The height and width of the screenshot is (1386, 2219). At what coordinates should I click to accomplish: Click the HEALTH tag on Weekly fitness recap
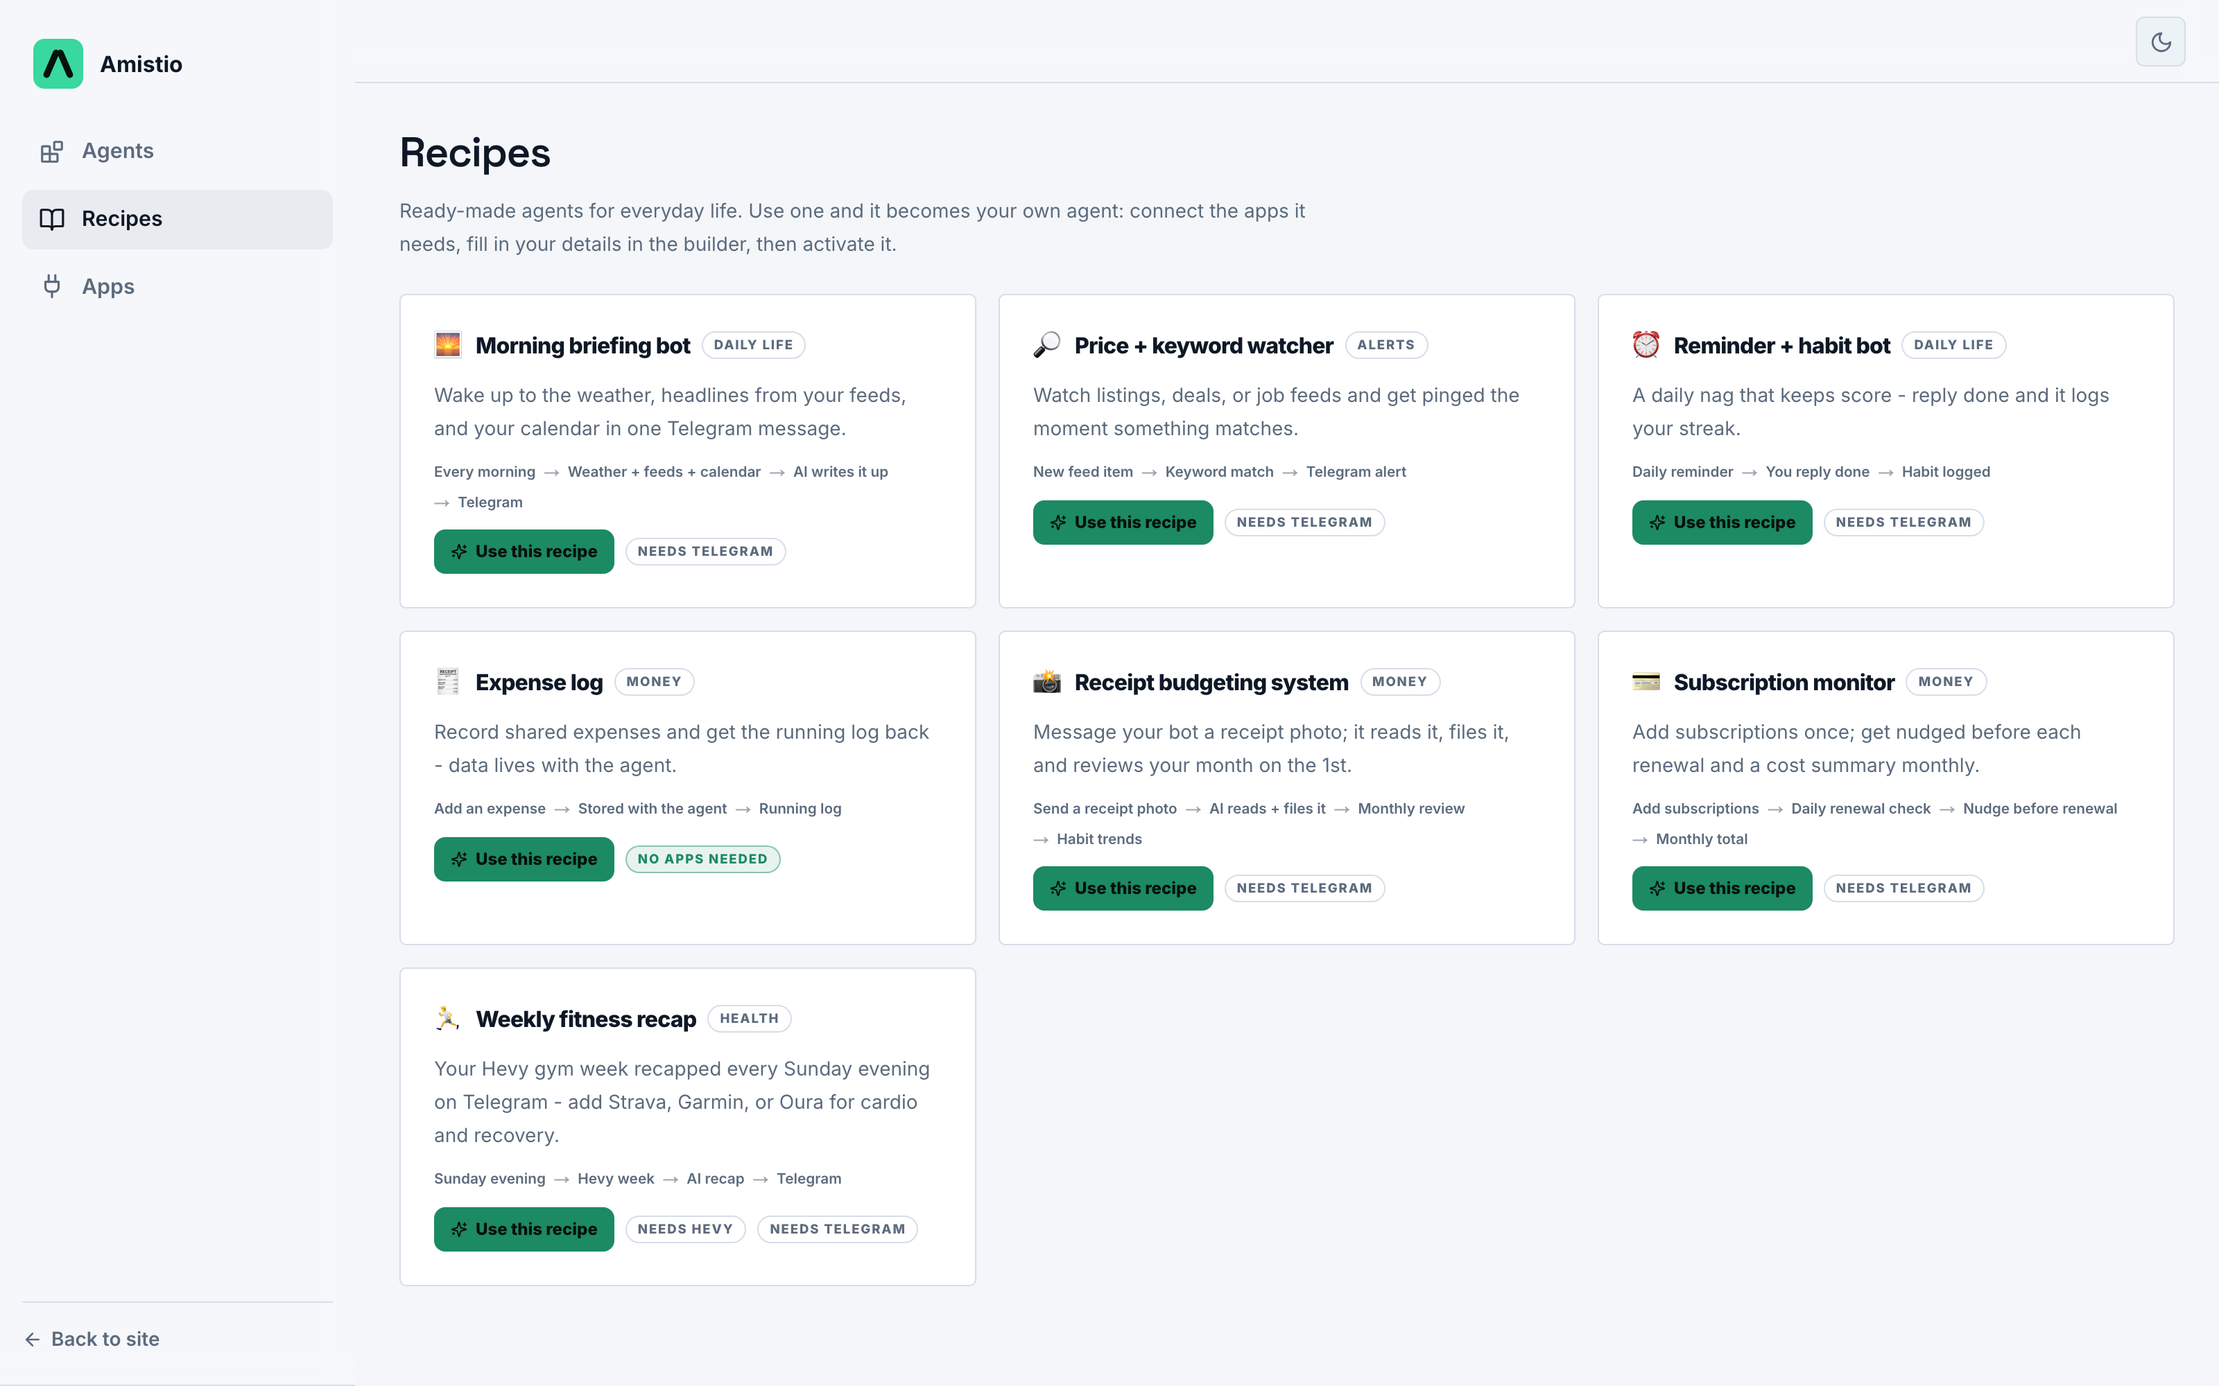[749, 1019]
